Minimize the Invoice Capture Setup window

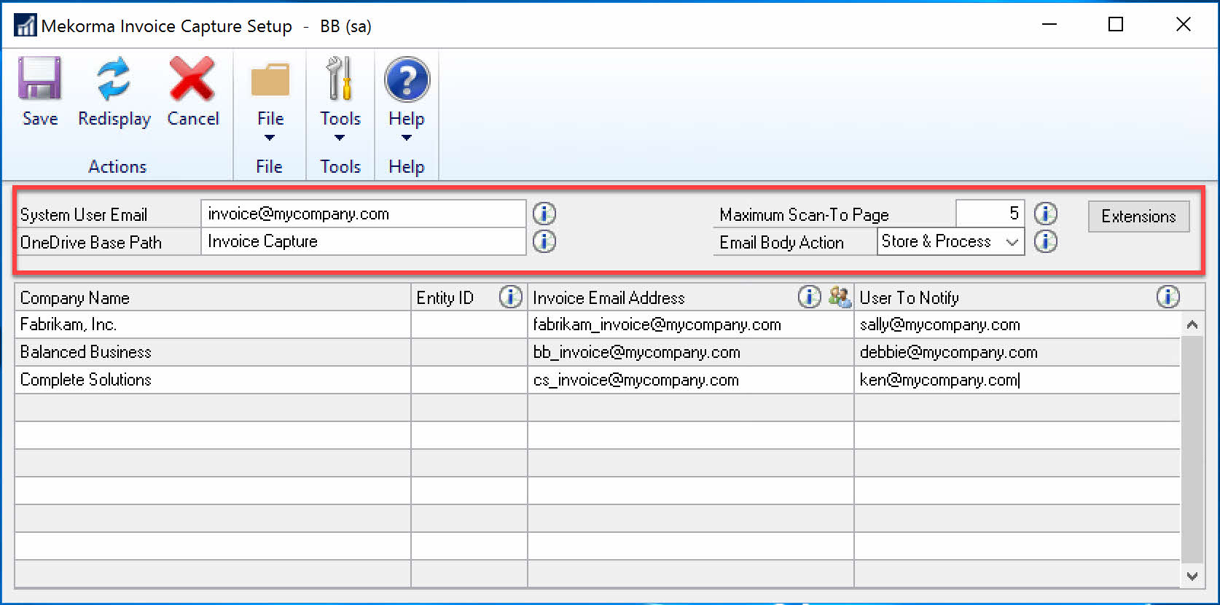[x=1049, y=25]
